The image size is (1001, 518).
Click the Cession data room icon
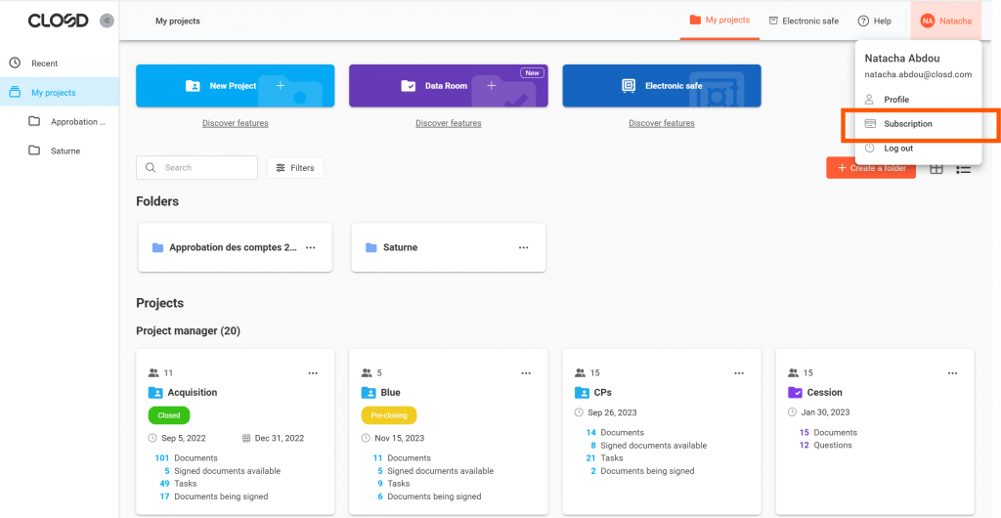pos(795,392)
